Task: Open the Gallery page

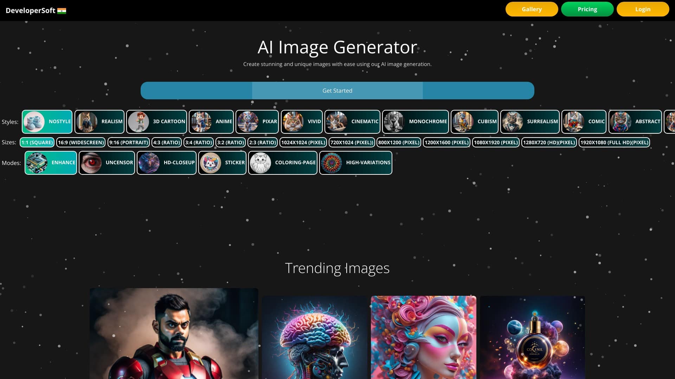Action: coord(532,9)
